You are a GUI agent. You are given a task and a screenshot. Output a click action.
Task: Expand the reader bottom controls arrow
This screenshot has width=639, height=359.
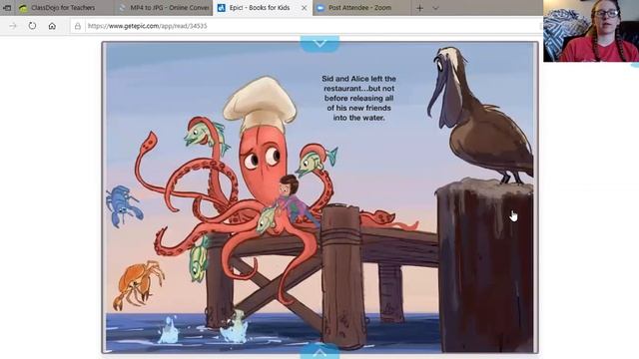[x=319, y=352]
